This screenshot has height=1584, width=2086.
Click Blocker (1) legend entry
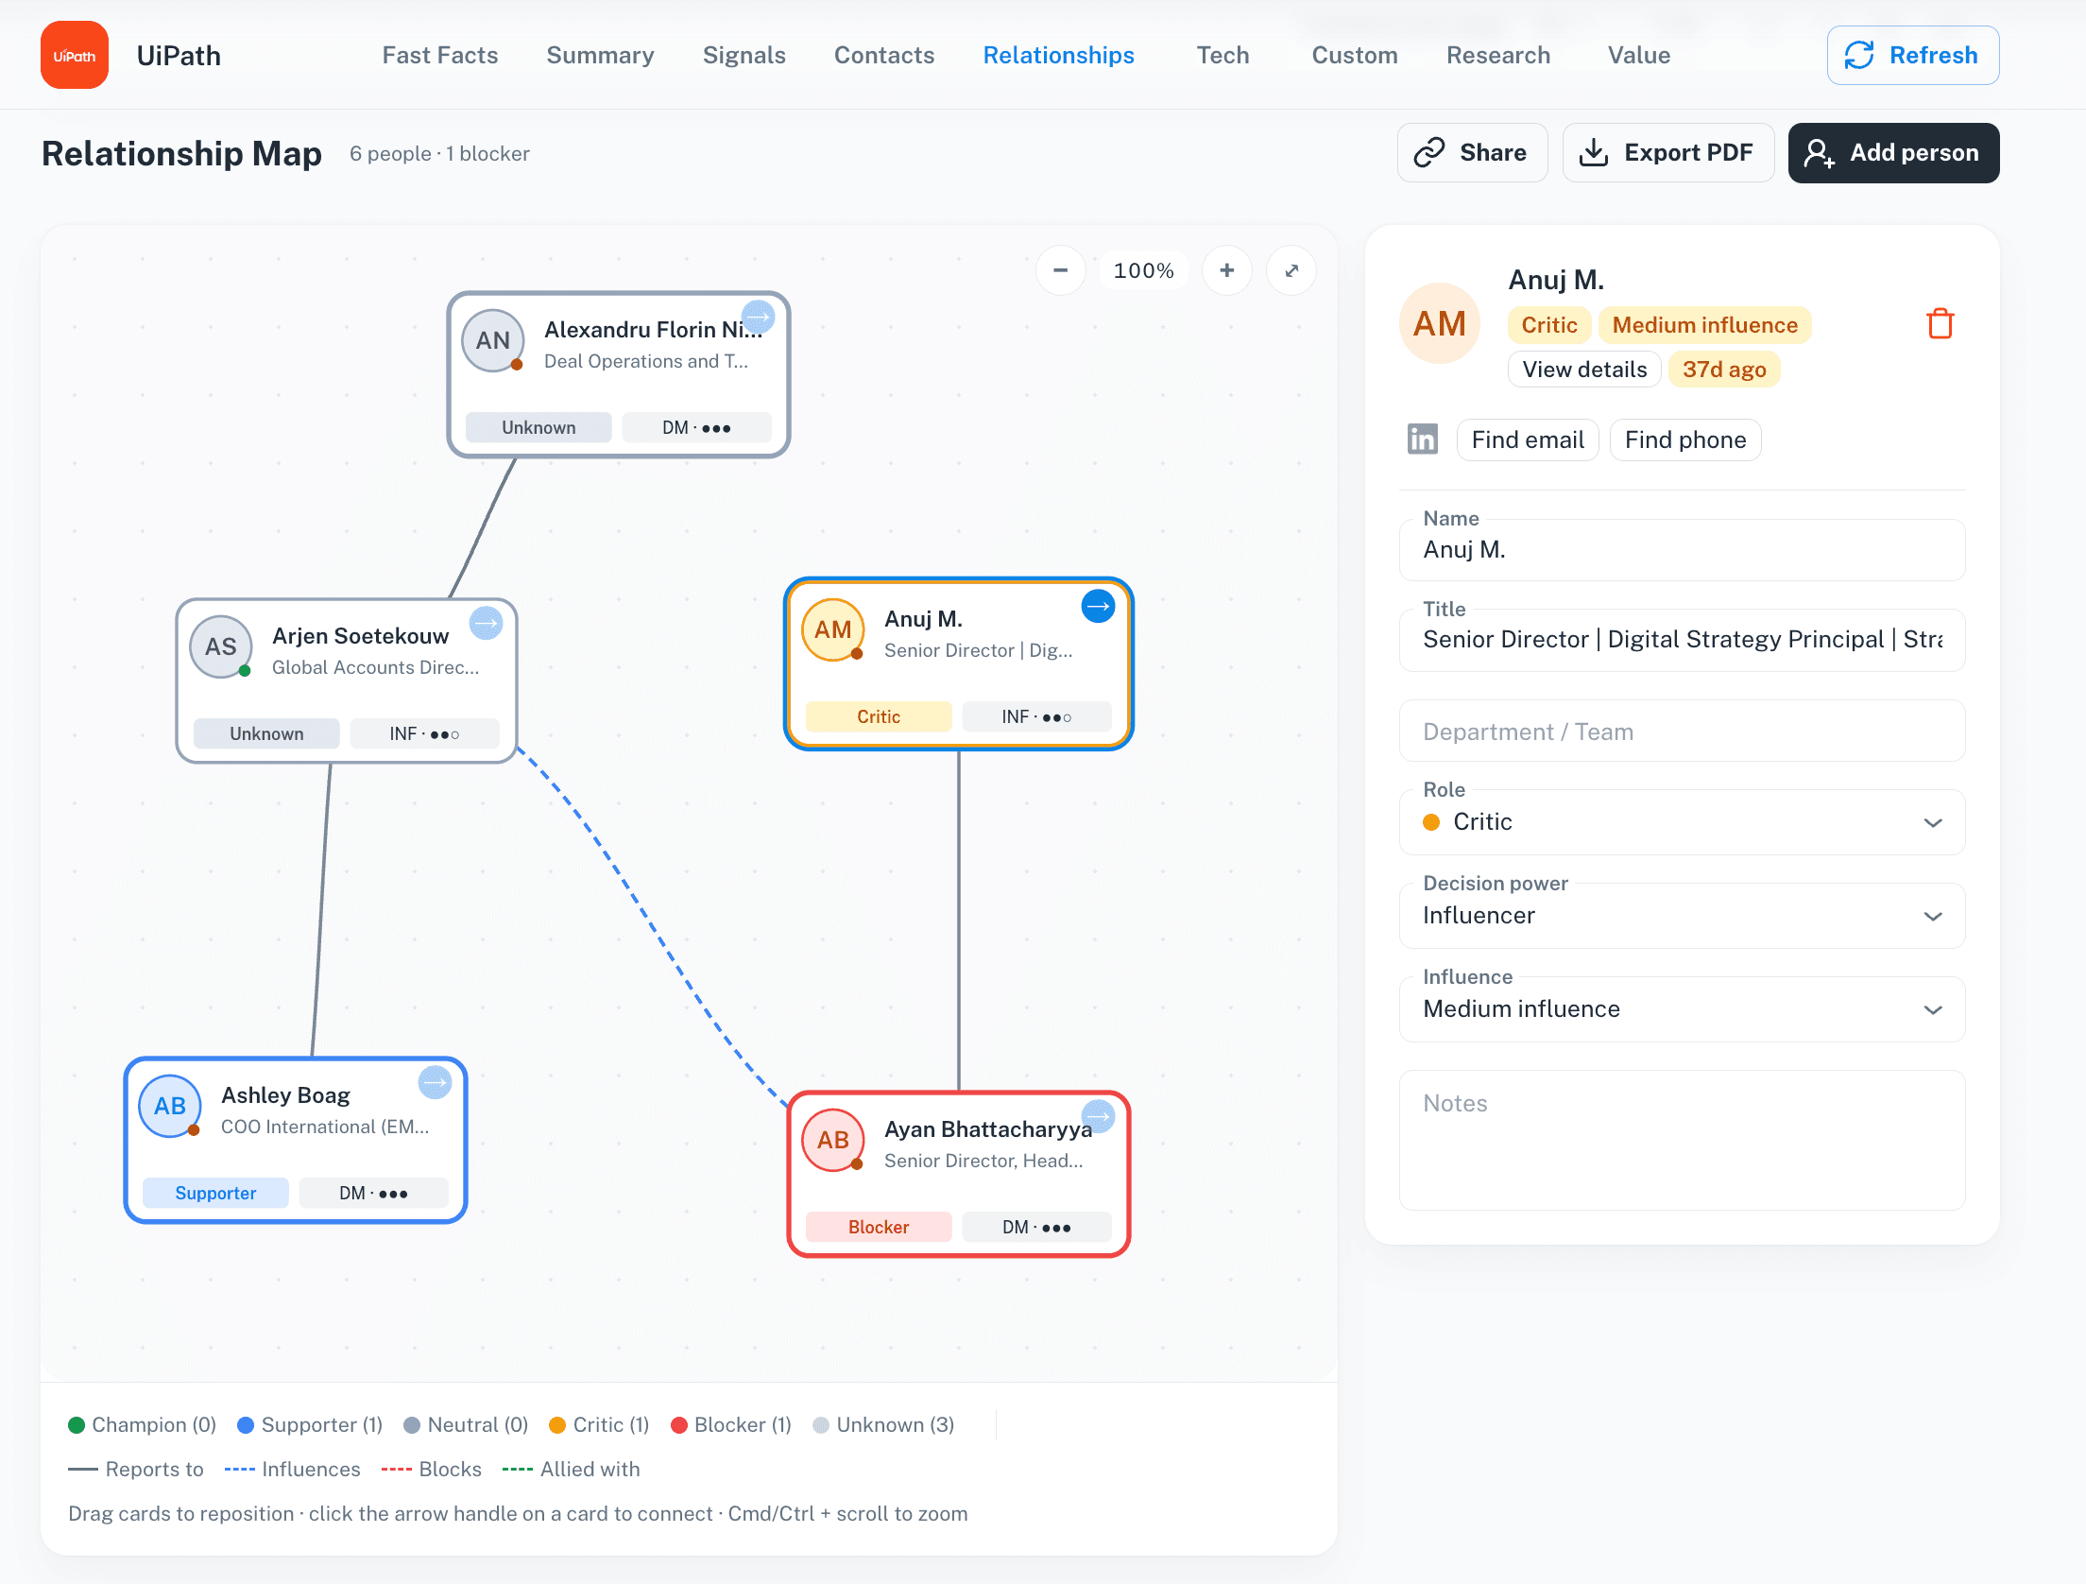click(x=731, y=1424)
